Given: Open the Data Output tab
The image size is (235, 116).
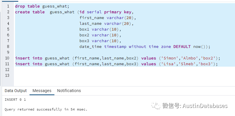Looking at the screenshot, I should (16, 91).
